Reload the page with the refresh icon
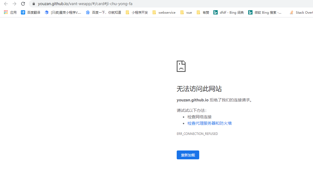Image resolution: width=313 pixels, height=173 pixels. 23,4
